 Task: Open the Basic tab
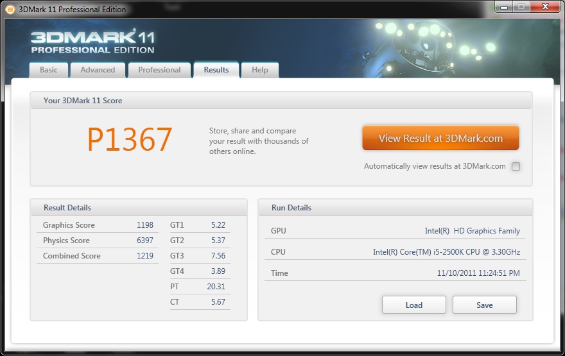[49, 70]
